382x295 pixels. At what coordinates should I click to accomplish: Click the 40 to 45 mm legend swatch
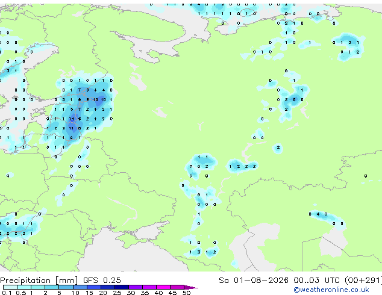tap(163, 287)
